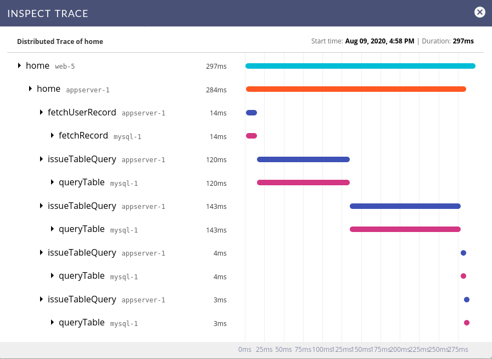
Task: Expand the 4ms issueTableQuery span arrow
Action: pos(42,253)
